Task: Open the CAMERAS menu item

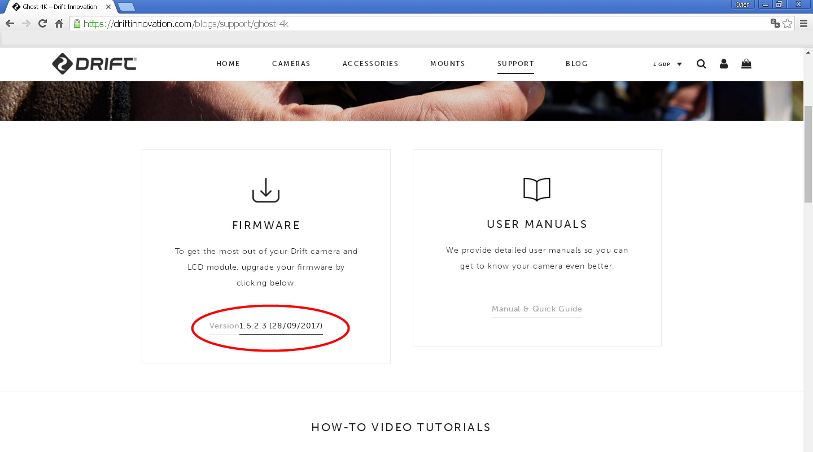Action: point(291,64)
